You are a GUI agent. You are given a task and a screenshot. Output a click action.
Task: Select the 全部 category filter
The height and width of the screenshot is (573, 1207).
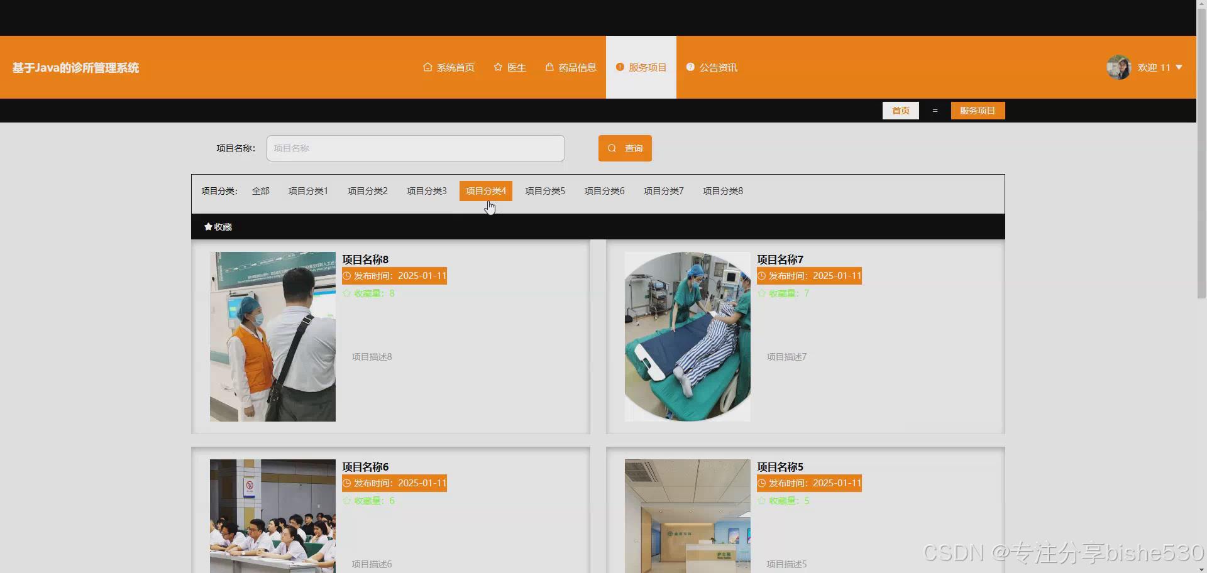tap(261, 191)
